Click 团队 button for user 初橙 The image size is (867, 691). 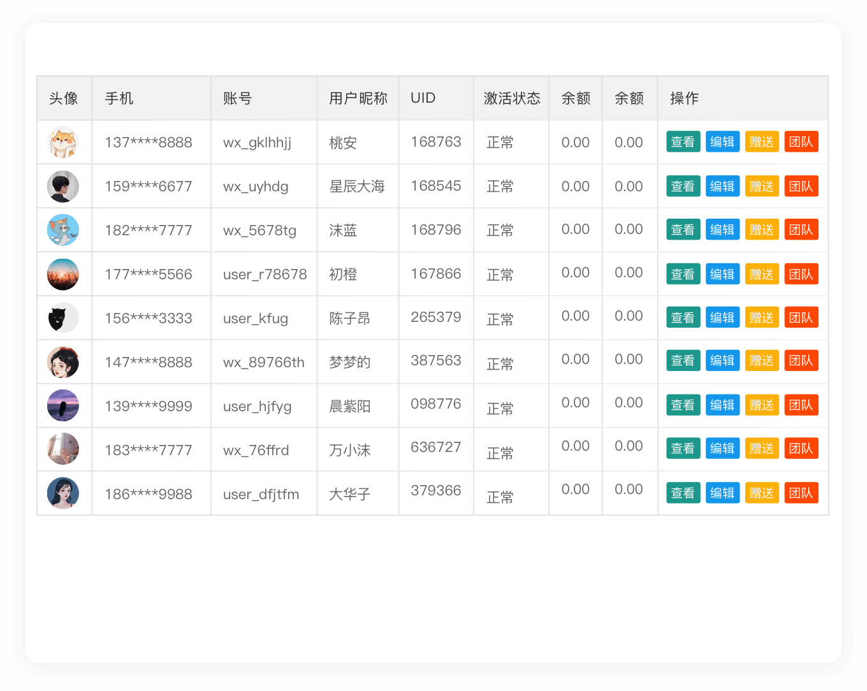click(x=801, y=273)
